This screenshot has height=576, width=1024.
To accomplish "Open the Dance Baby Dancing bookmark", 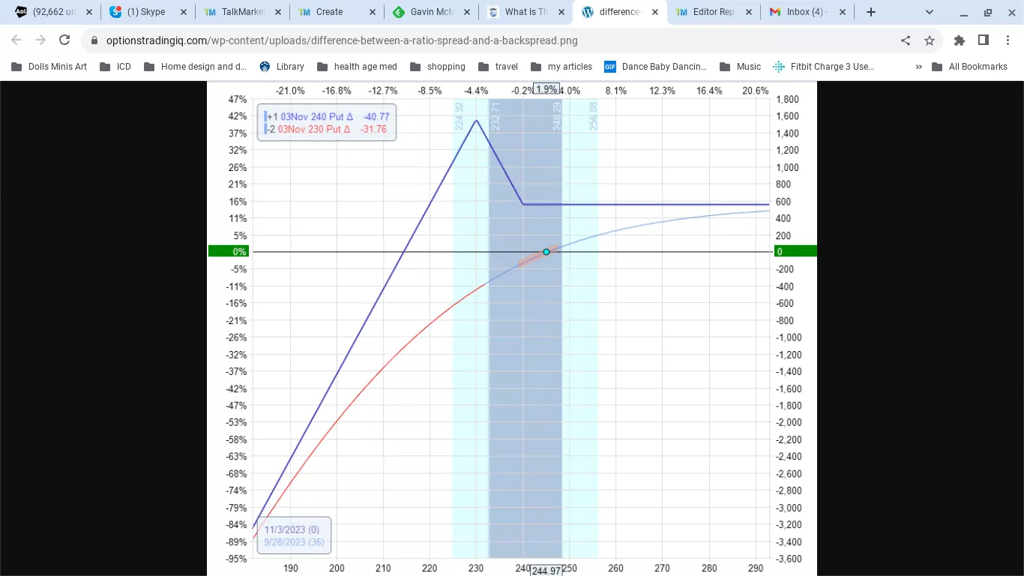I will (x=656, y=67).
